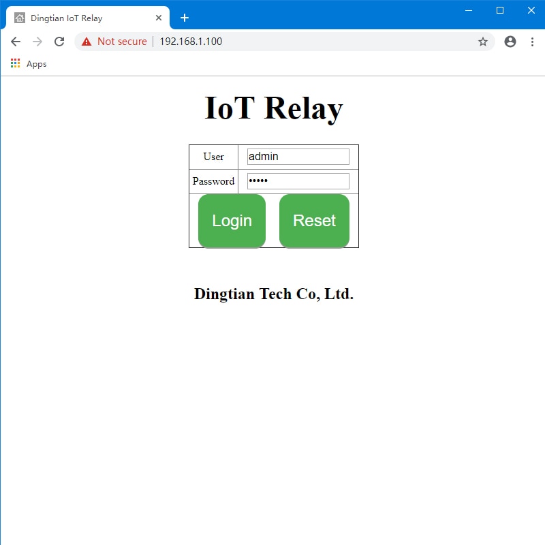Image resolution: width=545 pixels, height=545 pixels.
Task: Click the User label cell
Action: [213, 157]
